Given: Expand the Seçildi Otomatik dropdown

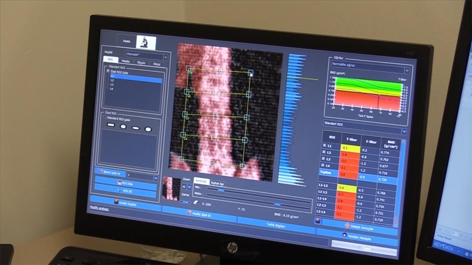Looking at the screenshot, I should 165,57.
